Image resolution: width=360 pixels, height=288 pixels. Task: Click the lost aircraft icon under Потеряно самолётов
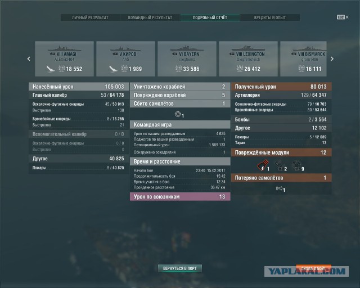(279, 188)
